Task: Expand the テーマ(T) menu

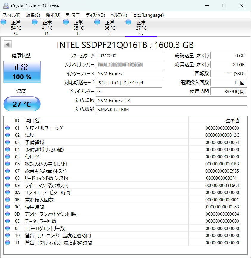Action: pyautogui.click(x=73, y=15)
